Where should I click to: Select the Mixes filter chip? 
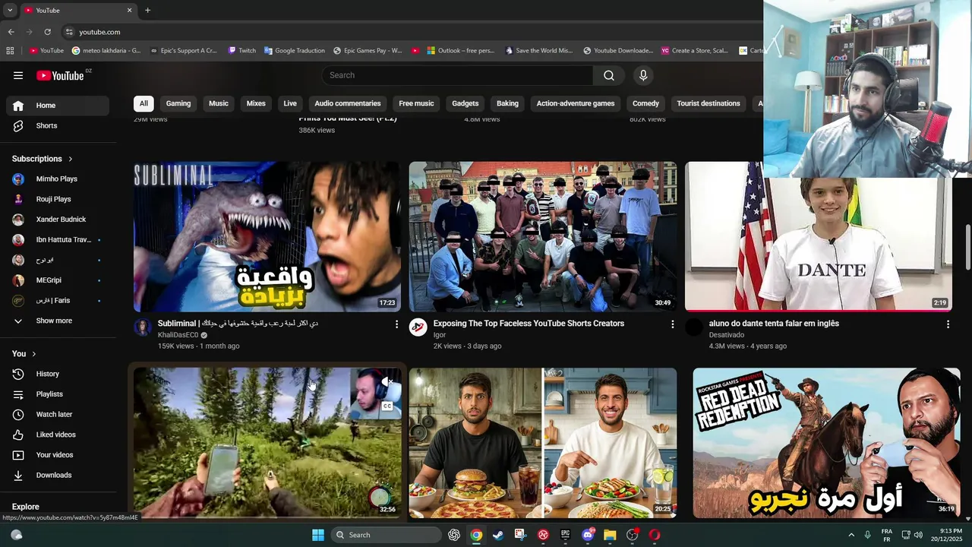256,103
